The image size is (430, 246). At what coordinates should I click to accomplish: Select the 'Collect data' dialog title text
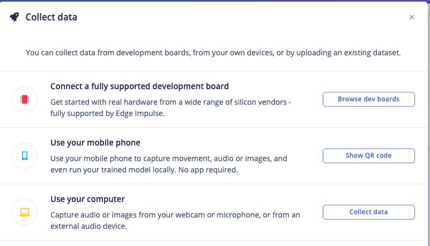click(51, 17)
